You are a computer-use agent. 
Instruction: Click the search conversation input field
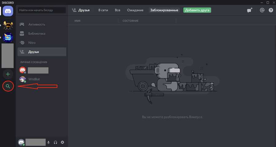click(x=42, y=10)
